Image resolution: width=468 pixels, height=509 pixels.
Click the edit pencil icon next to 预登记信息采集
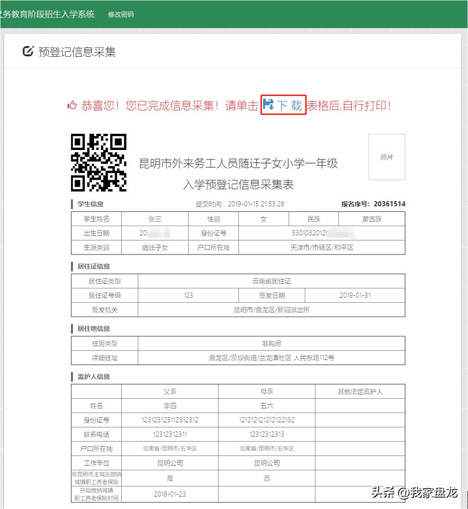click(28, 51)
